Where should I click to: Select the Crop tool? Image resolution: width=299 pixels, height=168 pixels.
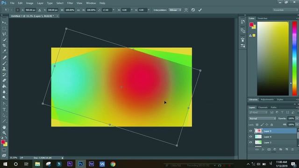tap(4, 45)
